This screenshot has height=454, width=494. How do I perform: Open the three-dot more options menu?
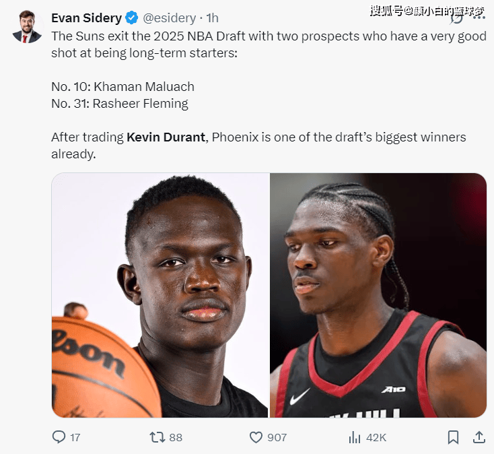[479, 18]
